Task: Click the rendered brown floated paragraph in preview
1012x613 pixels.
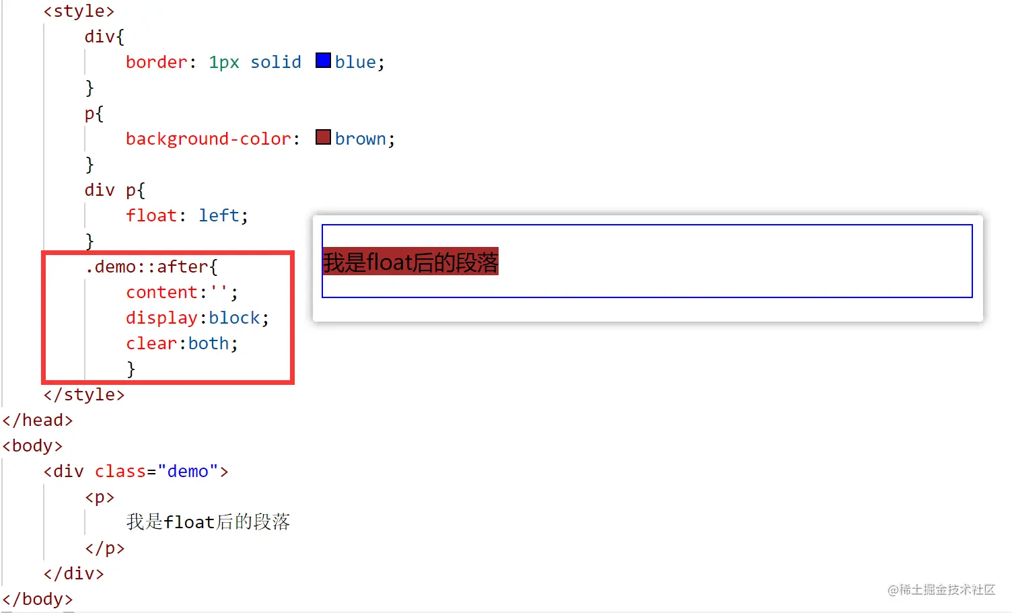Action: pos(410,261)
